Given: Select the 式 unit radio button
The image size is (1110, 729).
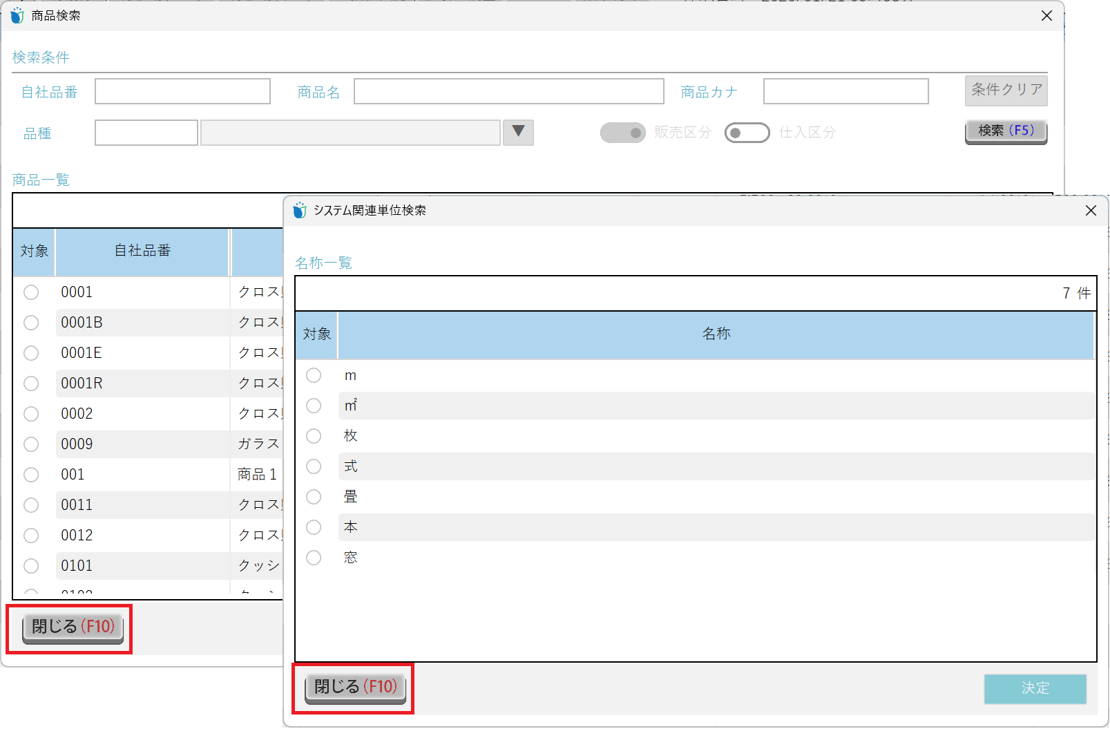Looking at the screenshot, I should click(314, 466).
